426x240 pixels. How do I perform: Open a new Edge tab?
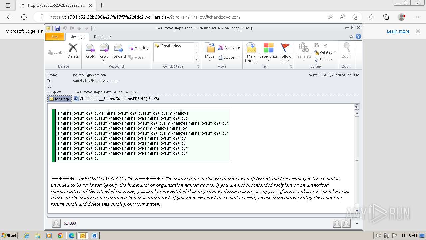click(x=102, y=5)
